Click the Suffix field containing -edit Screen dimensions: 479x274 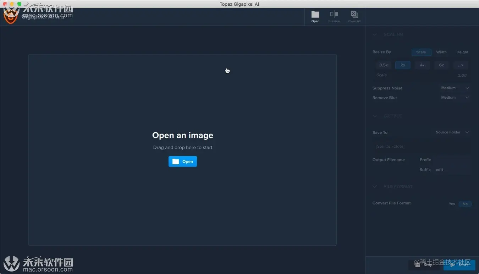(x=451, y=170)
